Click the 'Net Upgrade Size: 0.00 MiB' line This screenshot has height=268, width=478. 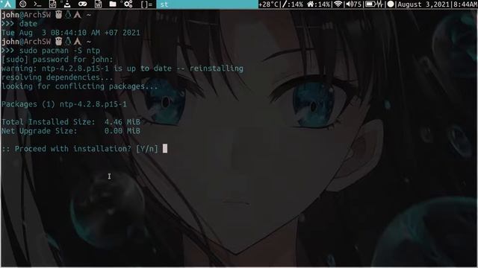(x=71, y=131)
